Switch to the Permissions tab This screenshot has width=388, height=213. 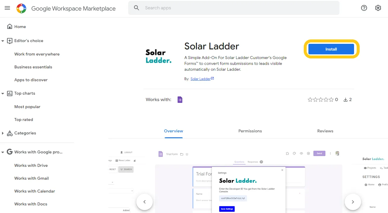tap(250, 131)
